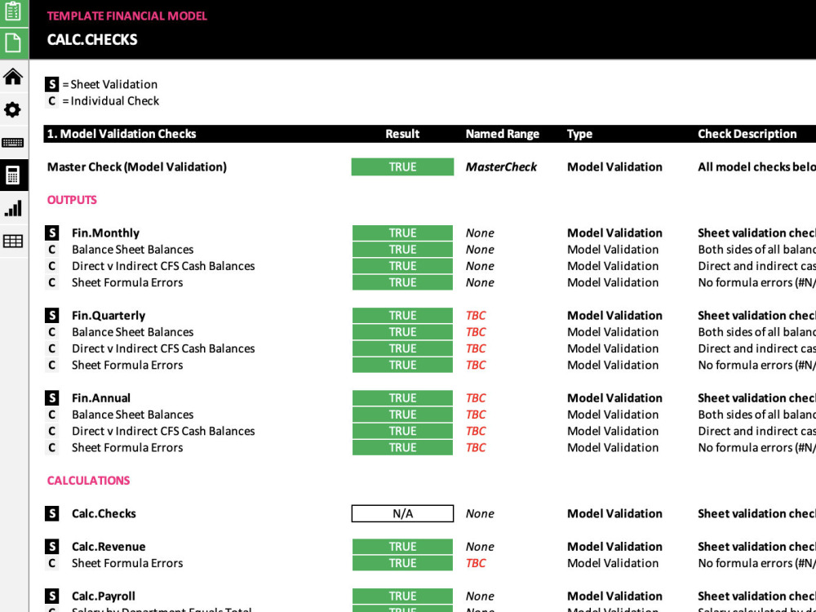Click the S badge beside Fin.Annual

pyautogui.click(x=51, y=398)
